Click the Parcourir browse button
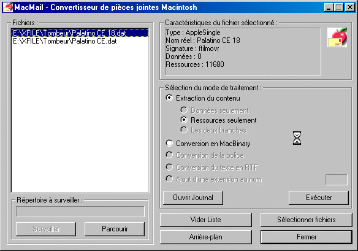 115,229
